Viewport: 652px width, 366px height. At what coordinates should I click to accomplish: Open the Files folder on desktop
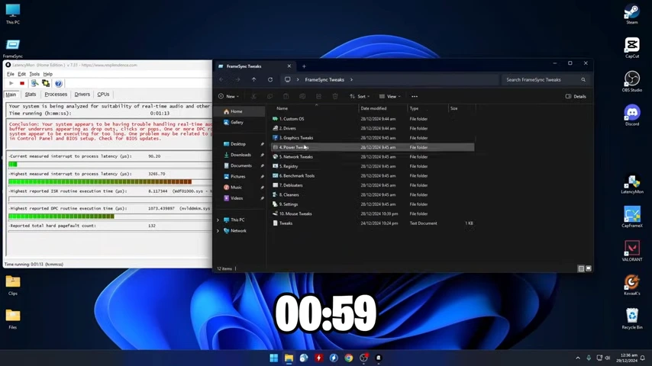pos(13,319)
